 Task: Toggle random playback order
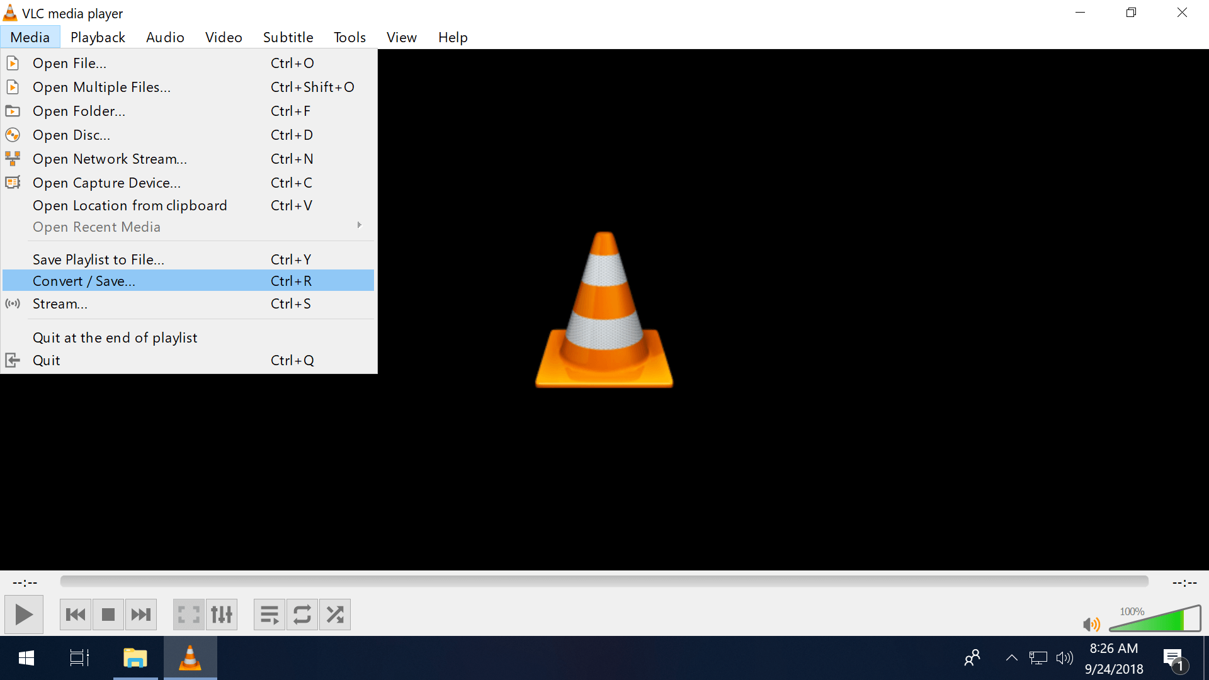coord(334,614)
